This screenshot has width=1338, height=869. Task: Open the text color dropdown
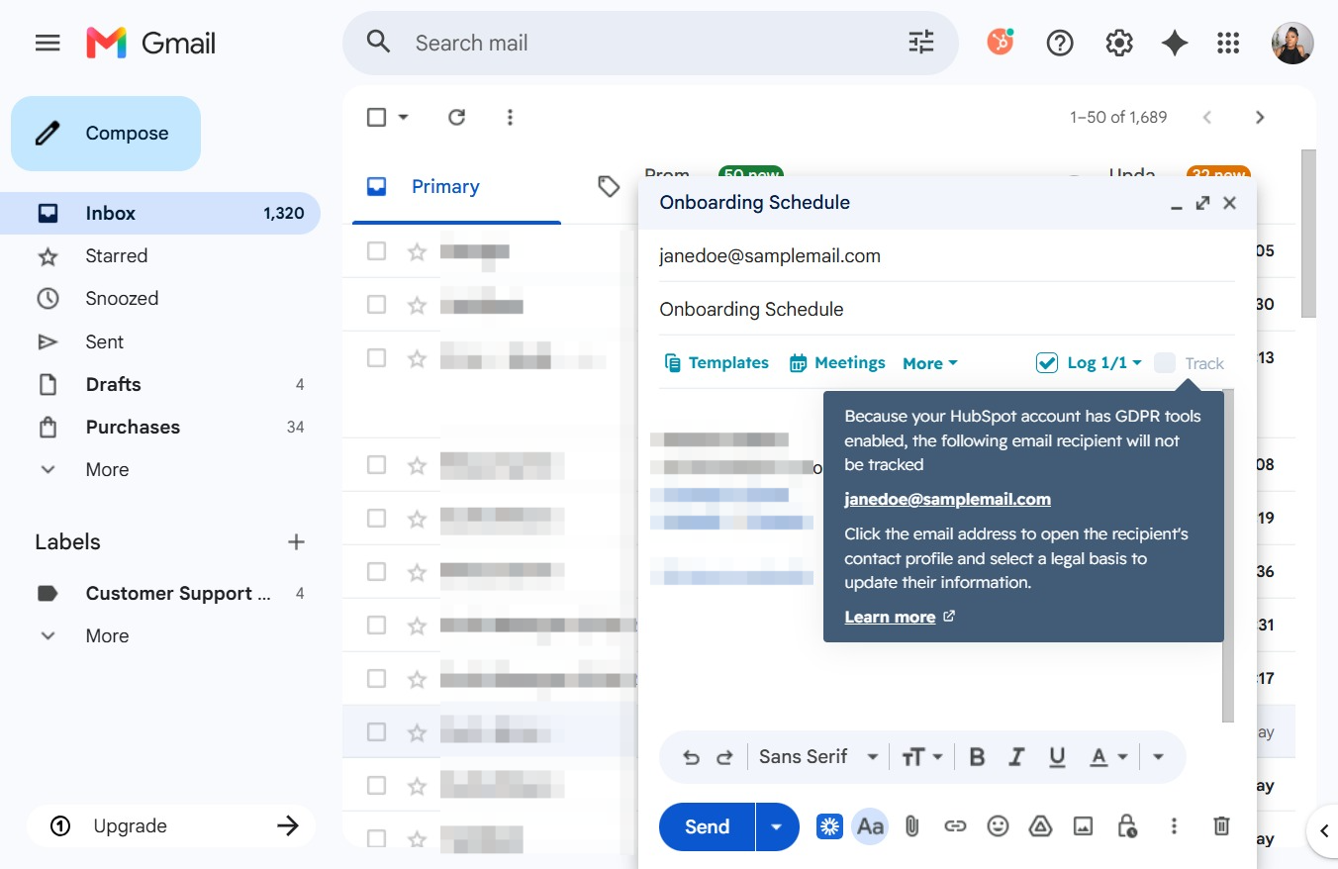pos(1108,757)
